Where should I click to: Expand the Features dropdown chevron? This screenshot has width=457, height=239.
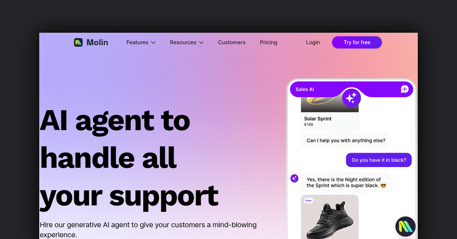pyautogui.click(x=153, y=43)
